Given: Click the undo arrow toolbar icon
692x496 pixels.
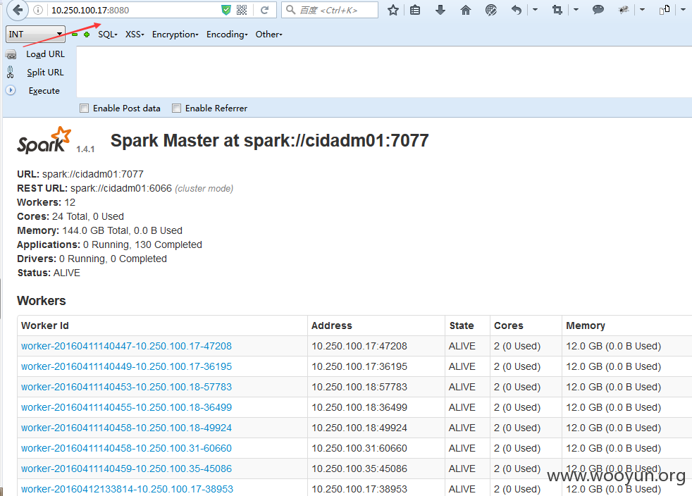Looking at the screenshot, I should click(516, 10).
